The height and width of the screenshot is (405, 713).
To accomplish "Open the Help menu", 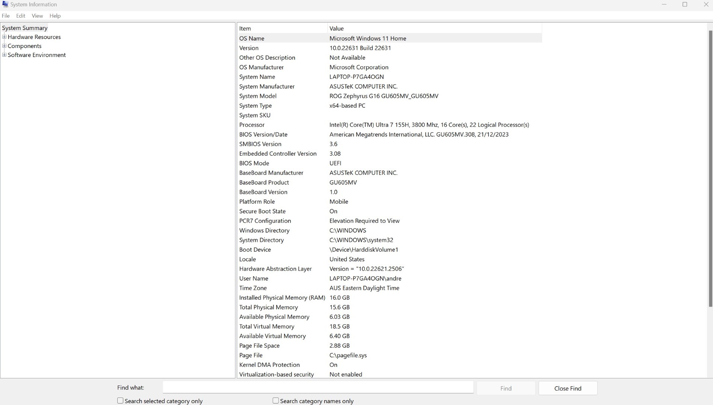I will (55, 16).
